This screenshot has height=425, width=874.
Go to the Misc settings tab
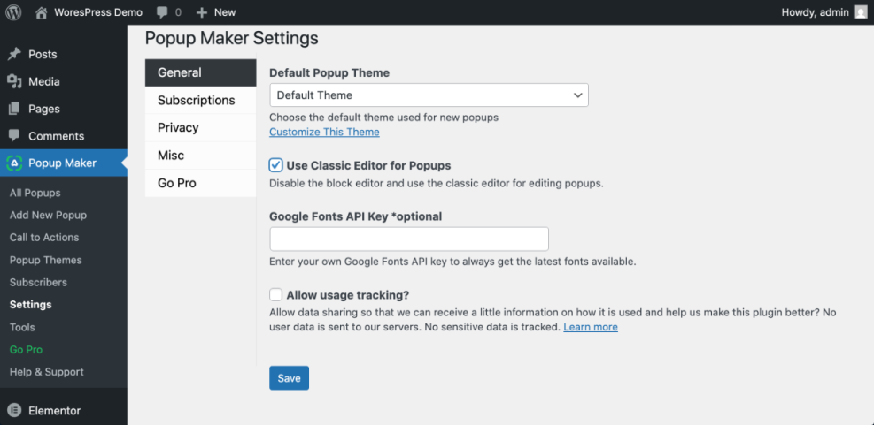coord(201,156)
